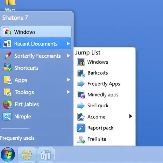
Task: Click the yellow sync taskbar icon
Action: pyautogui.click(x=27, y=155)
